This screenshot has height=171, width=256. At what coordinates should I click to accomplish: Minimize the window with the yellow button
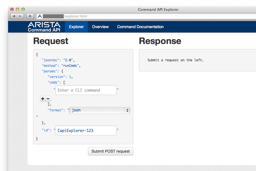pos(18,9)
